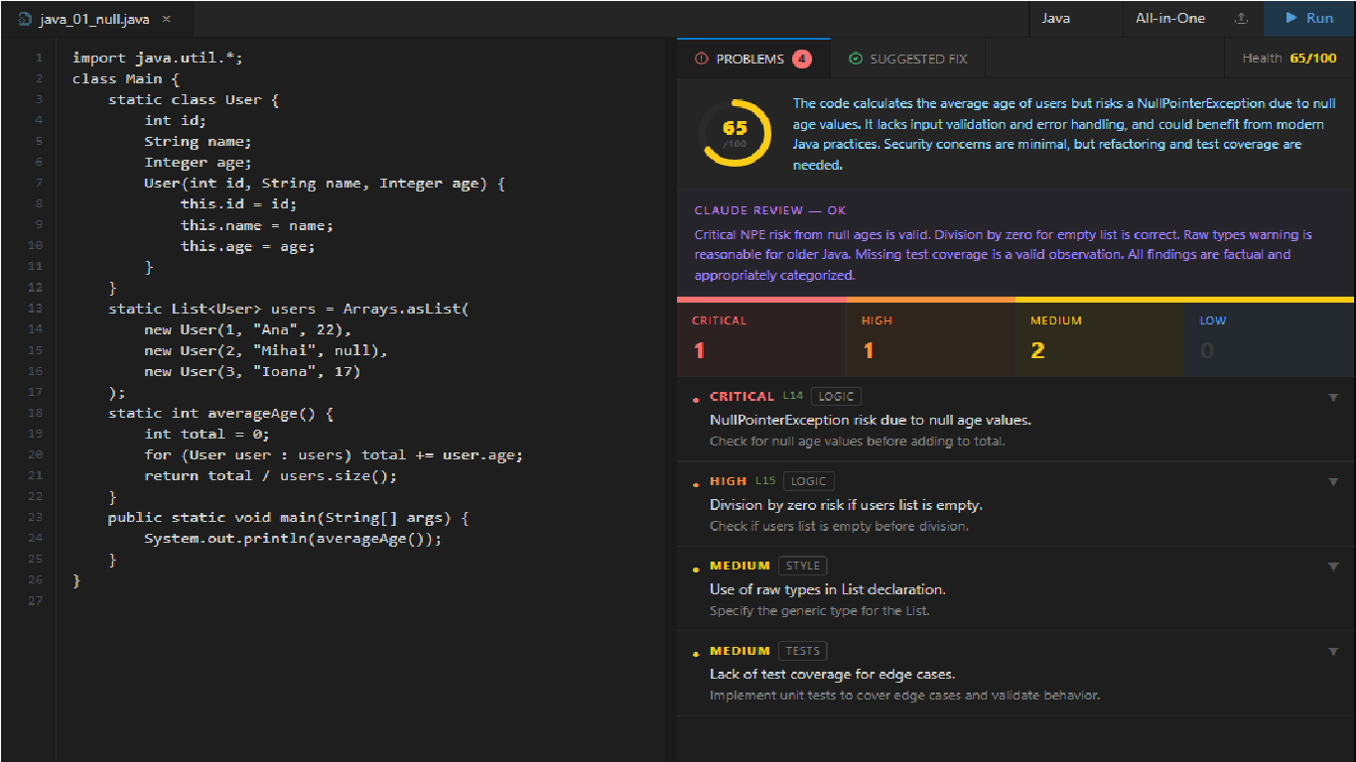Click the upload icon next to All-in-One
1356x762 pixels.
pyautogui.click(x=1241, y=19)
